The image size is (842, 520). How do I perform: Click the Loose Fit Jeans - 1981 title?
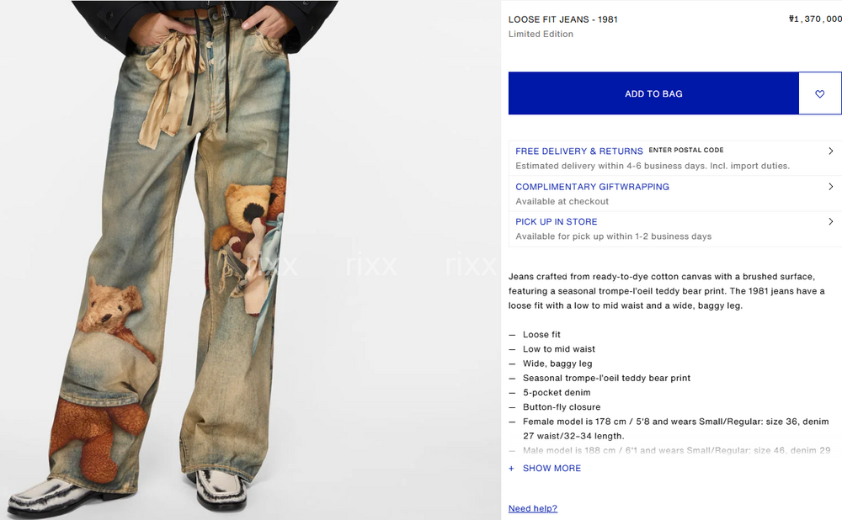(562, 19)
